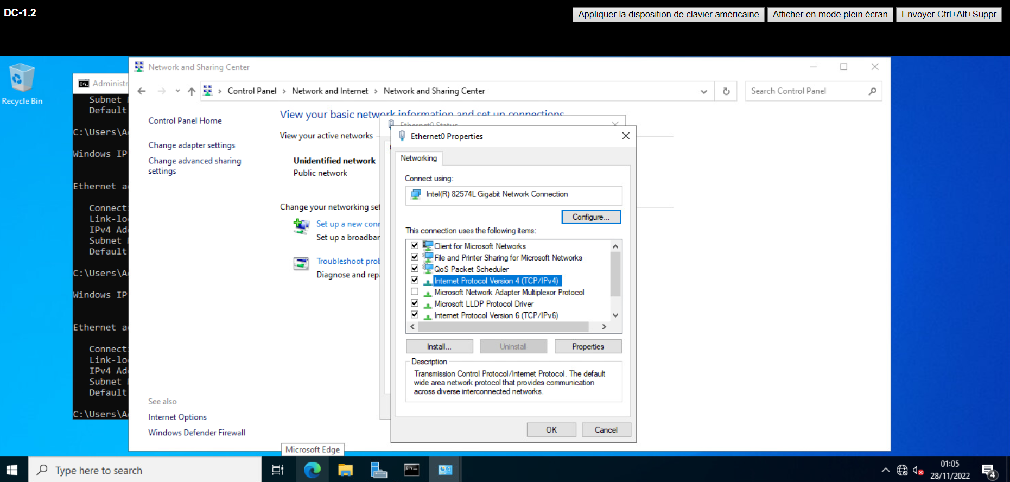Click the Ethernet0 Properties title icon
The width and height of the screenshot is (1010, 482).
coord(402,136)
